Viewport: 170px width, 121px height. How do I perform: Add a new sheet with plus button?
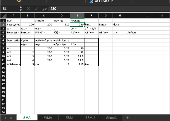127,118
